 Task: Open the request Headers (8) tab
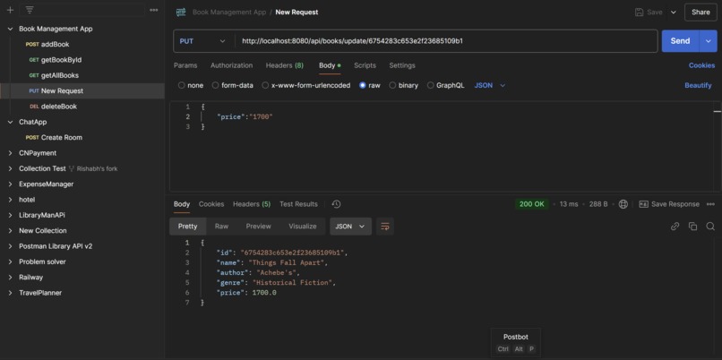point(285,65)
